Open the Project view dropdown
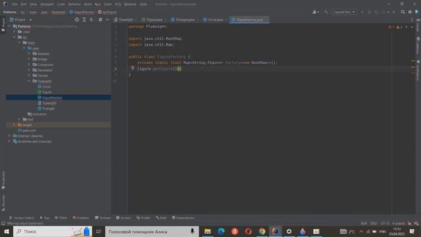 point(21,20)
